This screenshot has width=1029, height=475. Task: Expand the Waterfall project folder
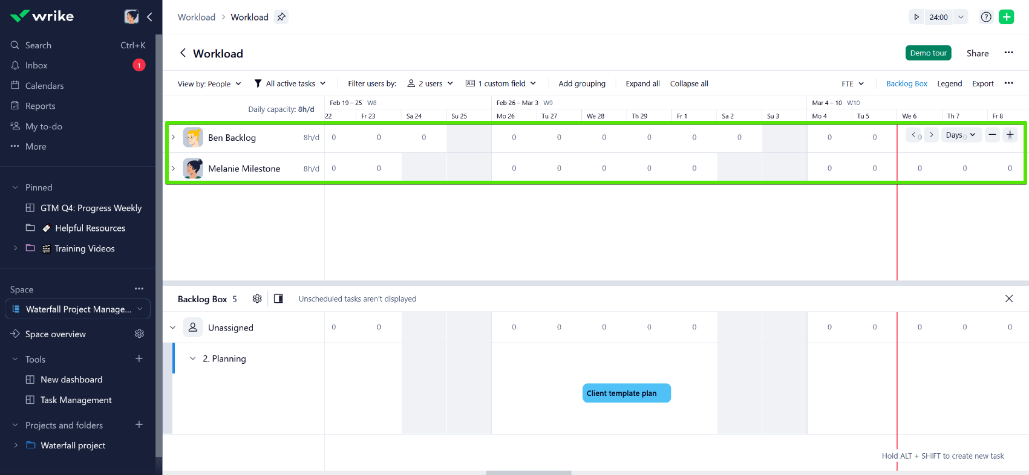(x=16, y=445)
